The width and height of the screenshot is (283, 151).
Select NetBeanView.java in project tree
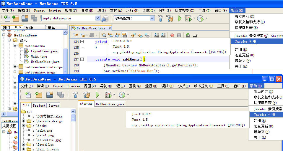click(x=45, y=62)
